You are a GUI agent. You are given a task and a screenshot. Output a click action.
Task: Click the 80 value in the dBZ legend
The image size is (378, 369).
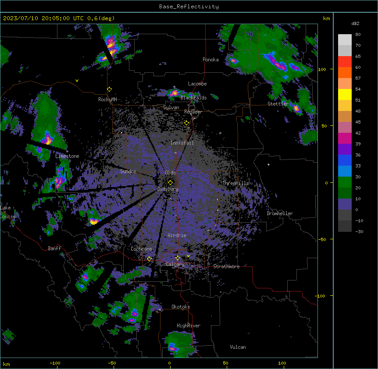pyautogui.click(x=358, y=35)
